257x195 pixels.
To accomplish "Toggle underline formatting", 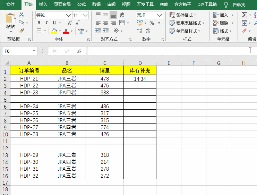I will point(54,23).
